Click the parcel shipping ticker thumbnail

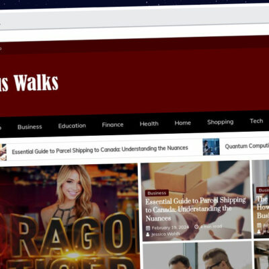(x=3, y=153)
